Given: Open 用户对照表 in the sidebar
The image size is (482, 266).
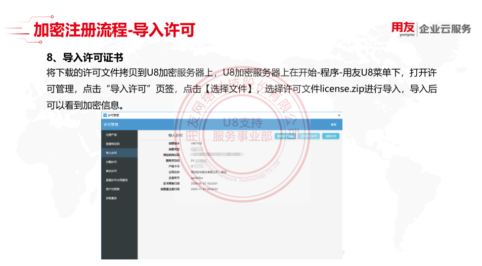Looking at the screenshot, I should tap(119, 189).
